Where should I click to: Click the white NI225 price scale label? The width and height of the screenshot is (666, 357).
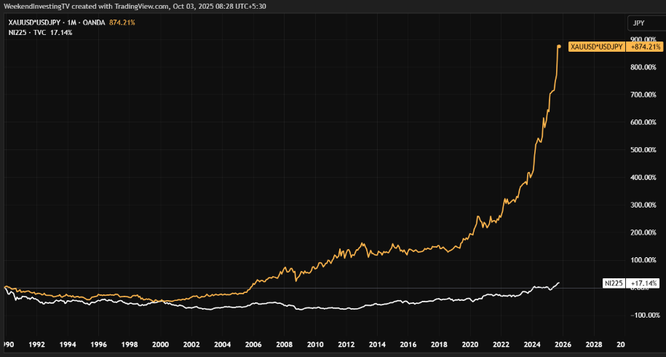tap(614, 282)
